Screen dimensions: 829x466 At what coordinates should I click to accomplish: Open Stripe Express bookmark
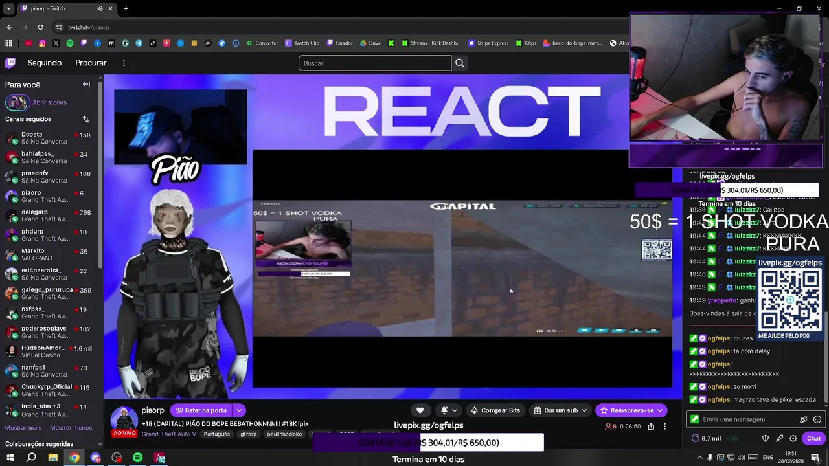pyautogui.click(x=488, y=43)
